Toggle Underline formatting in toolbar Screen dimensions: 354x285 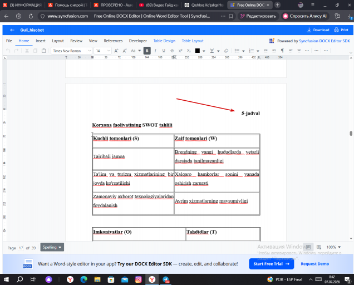164,51
